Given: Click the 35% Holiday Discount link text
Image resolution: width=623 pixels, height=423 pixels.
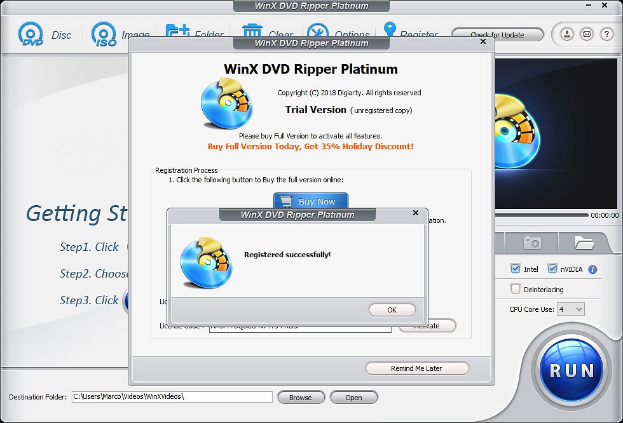Looking at the screenshot, I should [x=310, y=147].
